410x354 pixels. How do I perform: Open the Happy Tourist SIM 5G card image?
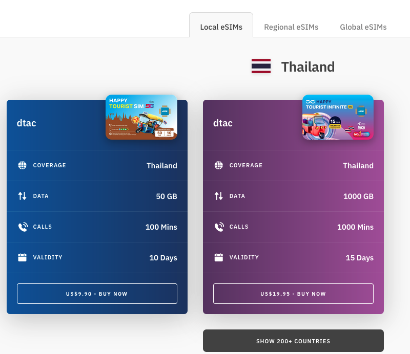click(141, 117)
